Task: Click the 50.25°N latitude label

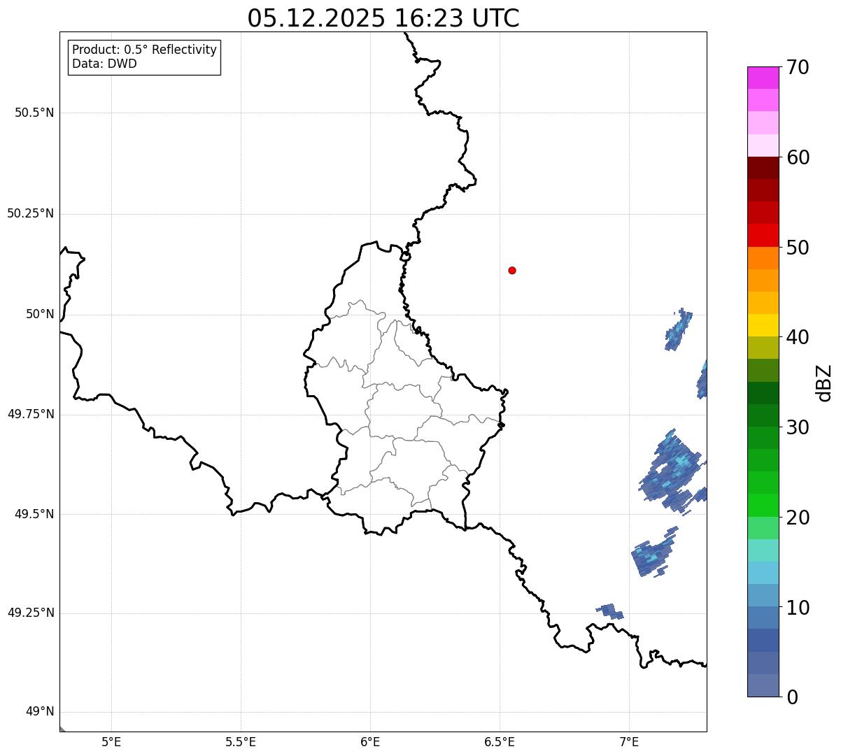Action: click(30, 213)
